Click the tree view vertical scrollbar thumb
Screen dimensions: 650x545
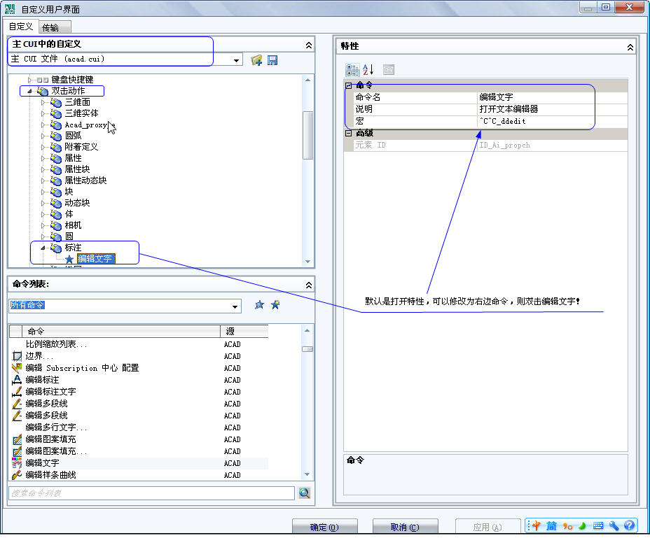pos(307,135)
